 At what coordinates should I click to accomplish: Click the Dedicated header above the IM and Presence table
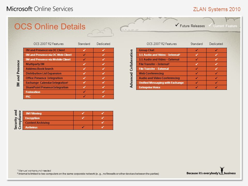(x=103, y=44)
